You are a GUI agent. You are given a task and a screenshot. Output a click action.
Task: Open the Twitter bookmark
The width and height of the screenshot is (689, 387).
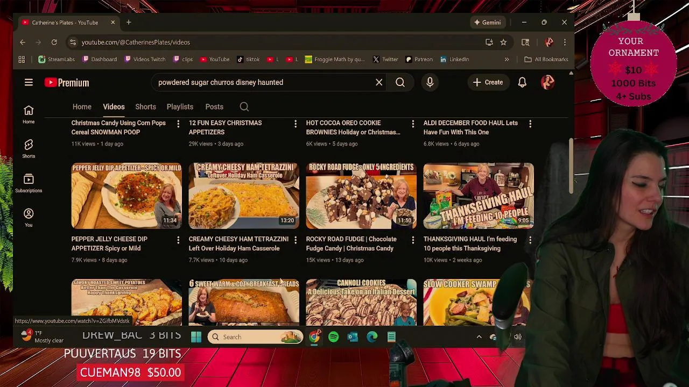(385, 59)
